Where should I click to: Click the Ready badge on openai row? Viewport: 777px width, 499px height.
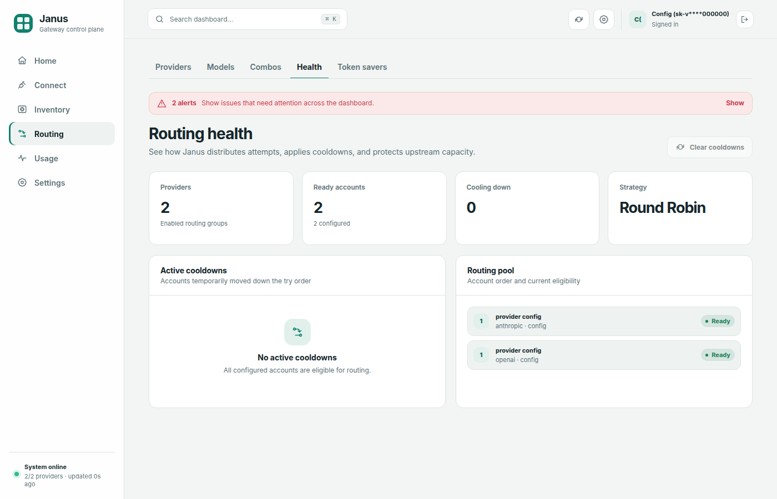click(x=718, y=355)
